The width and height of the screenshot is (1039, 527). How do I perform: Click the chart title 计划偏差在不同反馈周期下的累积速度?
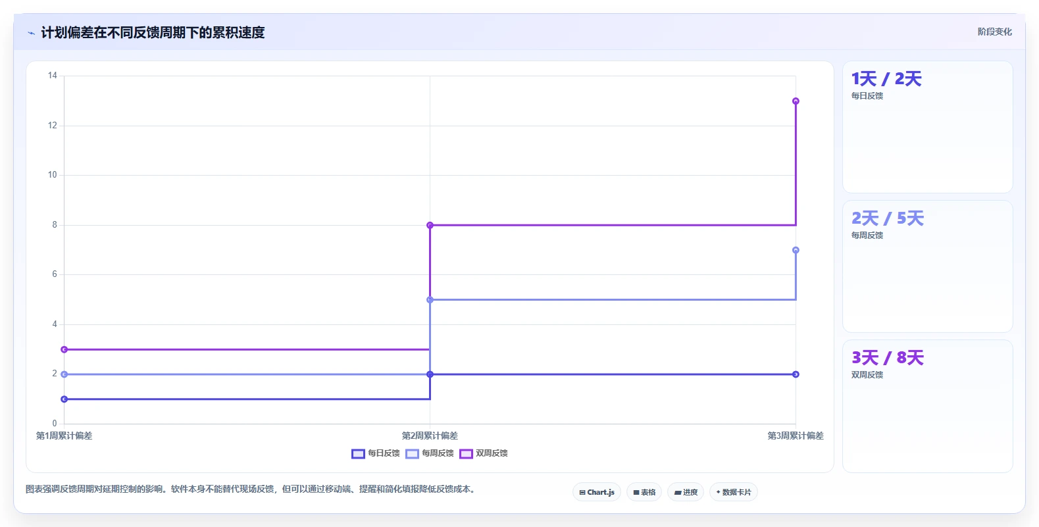coord(153,32)
